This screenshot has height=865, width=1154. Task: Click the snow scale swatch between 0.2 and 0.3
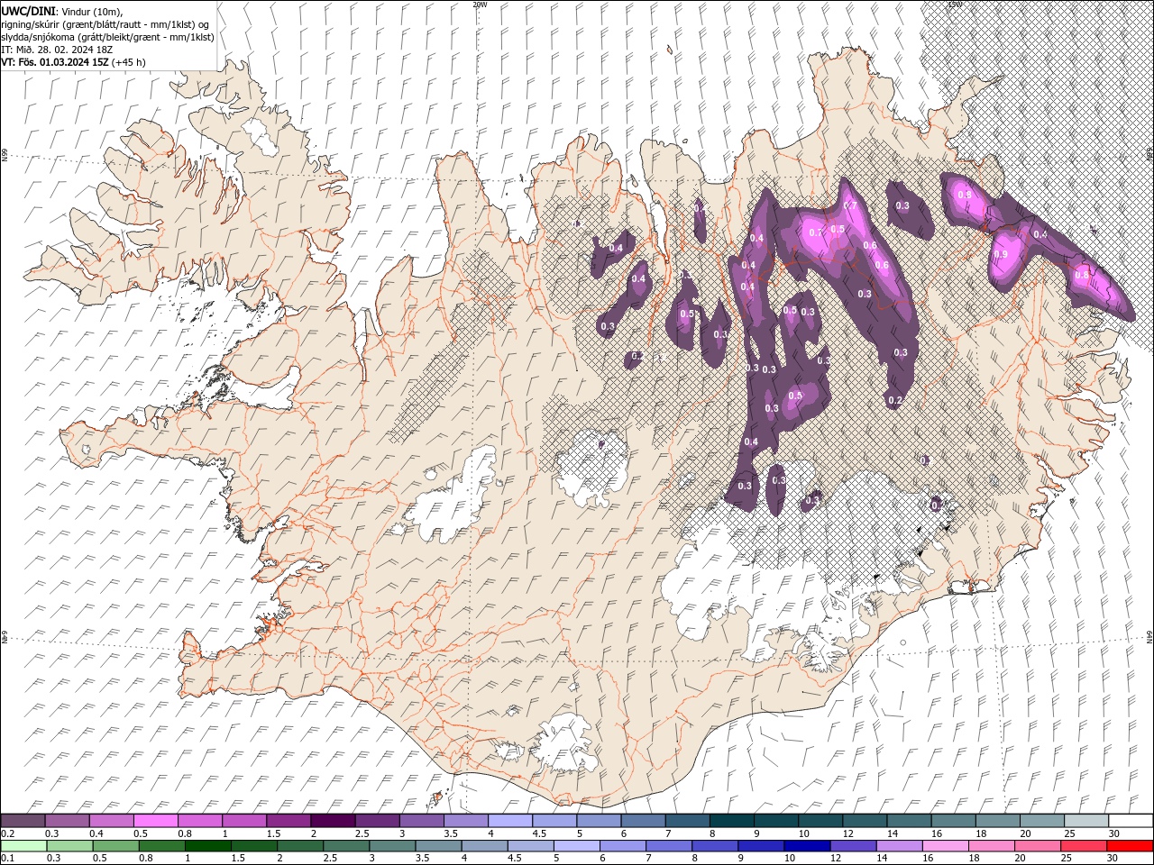click(23, 820)
